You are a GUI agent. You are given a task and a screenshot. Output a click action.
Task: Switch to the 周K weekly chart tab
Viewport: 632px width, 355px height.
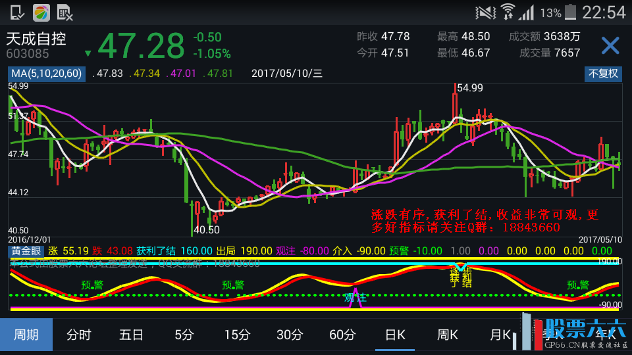[448, 335]
